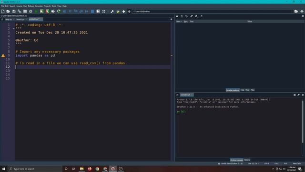This screenshot has height=172, width=305.
Task: Search variables magnifier icon
Action: click(196, 16)
